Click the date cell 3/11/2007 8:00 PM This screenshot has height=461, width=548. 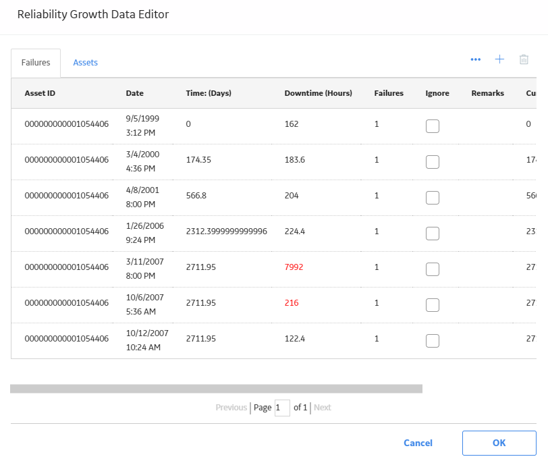coord(144,269)
